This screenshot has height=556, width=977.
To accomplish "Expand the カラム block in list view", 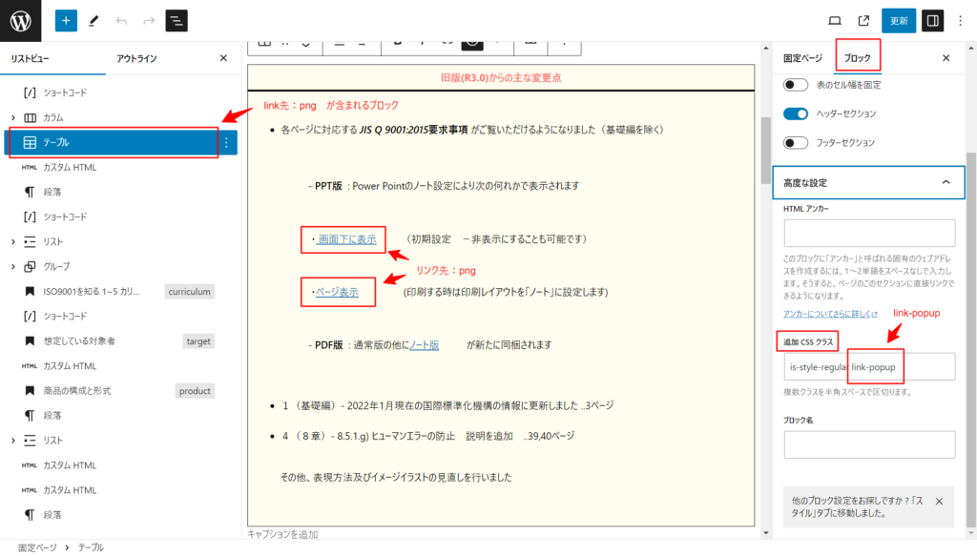I will (x=13, y=117).
